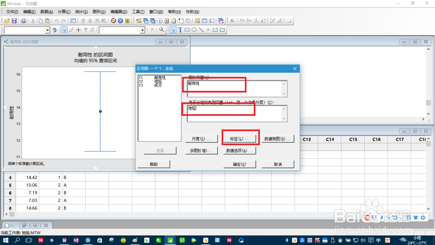Select the line drawing tool
Viewport: 435px width, 245px height.
tap(201, 30)
